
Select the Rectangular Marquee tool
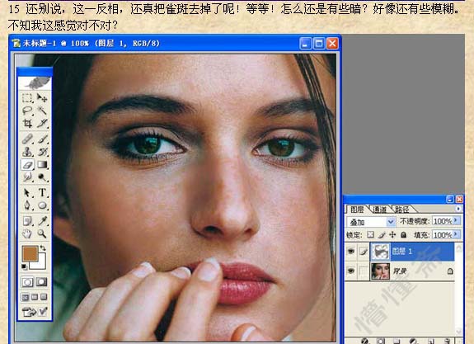(x=27, y=97)
